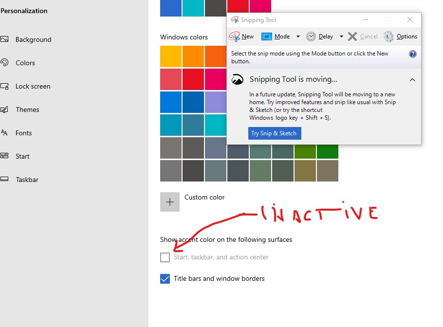443x327 pixels.
Task: Expand the Delay dropdown arrow in Snipping Tool
Action: click(x=341, y=36)
